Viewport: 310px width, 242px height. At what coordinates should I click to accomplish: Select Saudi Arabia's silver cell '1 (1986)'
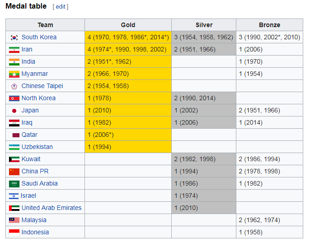(x=204, y=183)
